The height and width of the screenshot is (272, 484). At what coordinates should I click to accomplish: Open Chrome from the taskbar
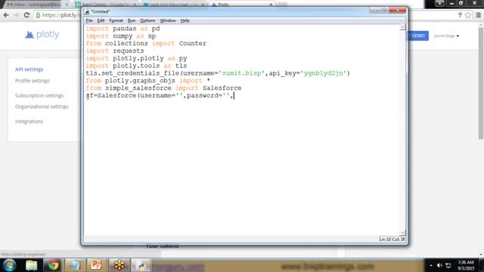coord(53,265)
